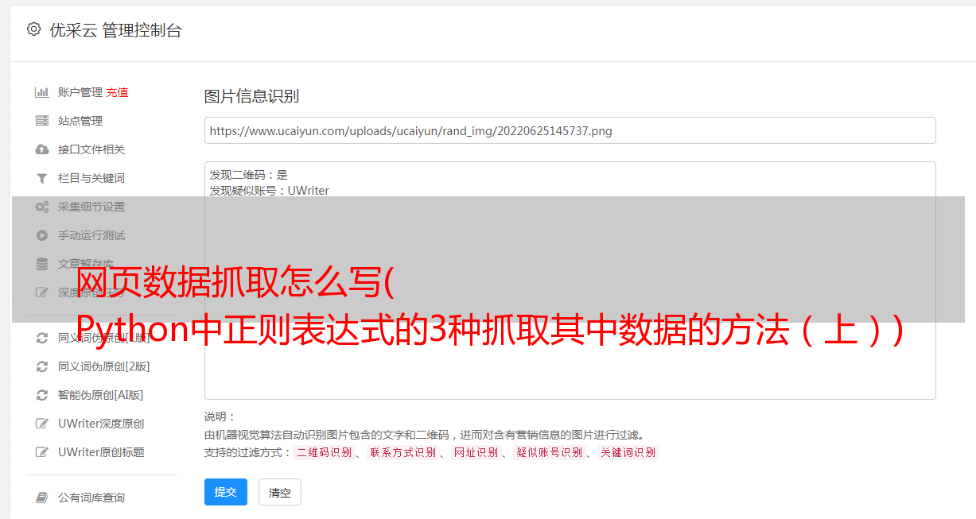Click the refresh icon for 同义词伪原创[2版]
The image size is (976, 519).
click(x=42, y=366)
